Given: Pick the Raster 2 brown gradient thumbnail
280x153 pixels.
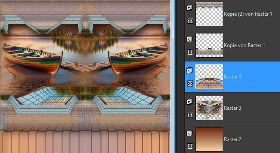Looking at the screenshot, I should point(209,139).
